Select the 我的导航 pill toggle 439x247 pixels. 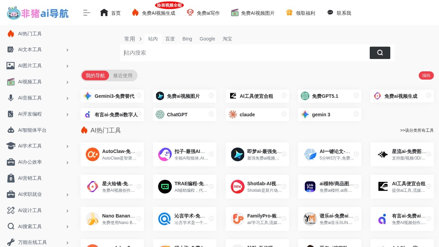click(95, 75)
